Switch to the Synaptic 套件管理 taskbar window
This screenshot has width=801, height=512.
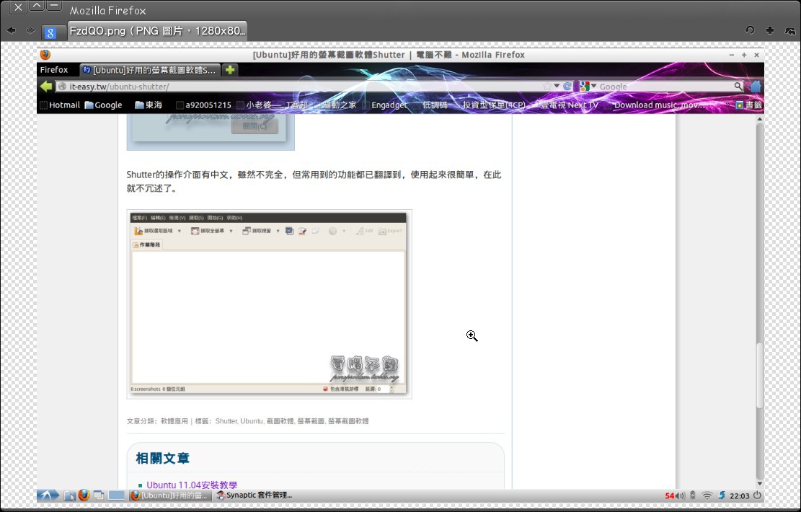[x=254, y=495]
